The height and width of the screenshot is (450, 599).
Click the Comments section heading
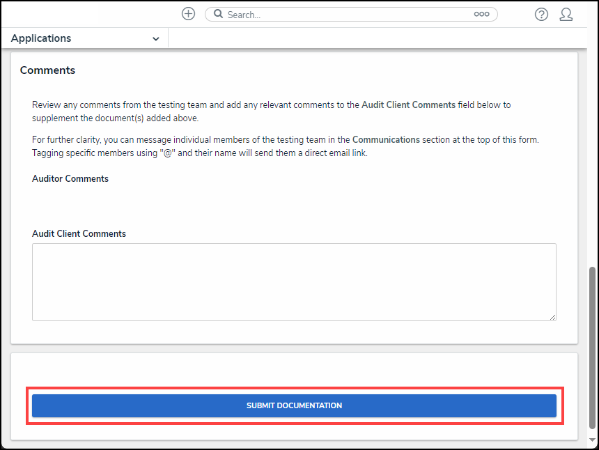[x=47, y=70]
